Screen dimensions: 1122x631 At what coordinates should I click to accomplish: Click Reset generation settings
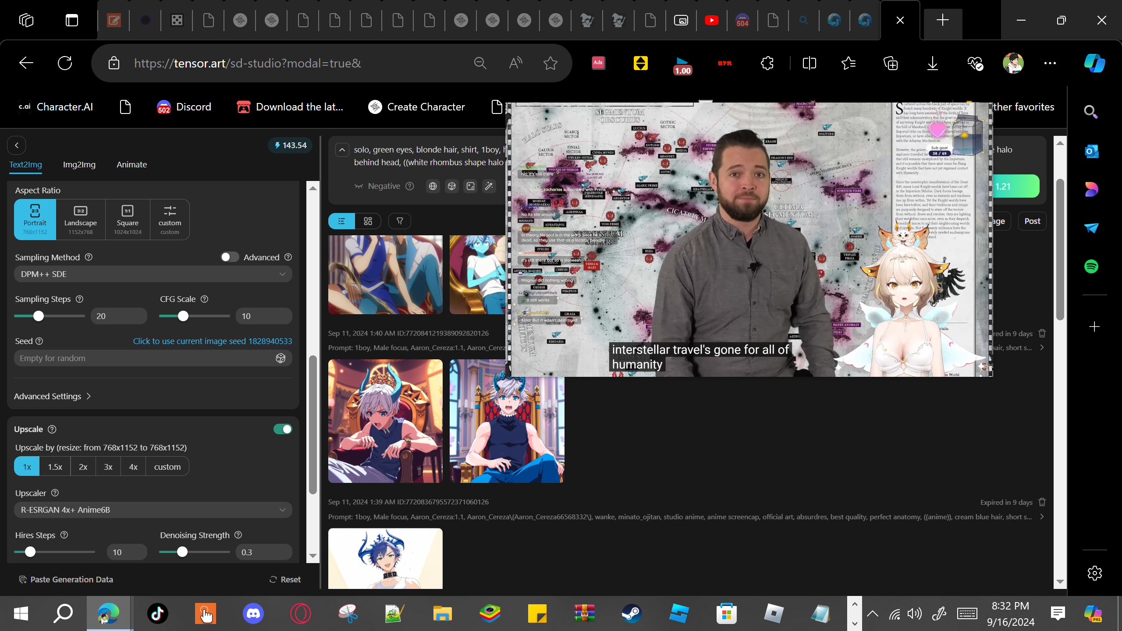[x=285, y=580]
